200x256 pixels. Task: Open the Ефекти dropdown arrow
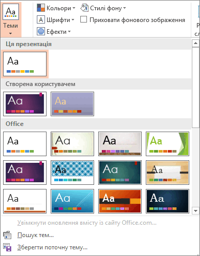[69, 32]
